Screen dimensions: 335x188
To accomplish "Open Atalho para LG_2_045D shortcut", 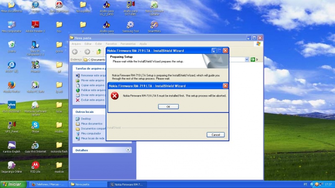I will pos(107,8).
